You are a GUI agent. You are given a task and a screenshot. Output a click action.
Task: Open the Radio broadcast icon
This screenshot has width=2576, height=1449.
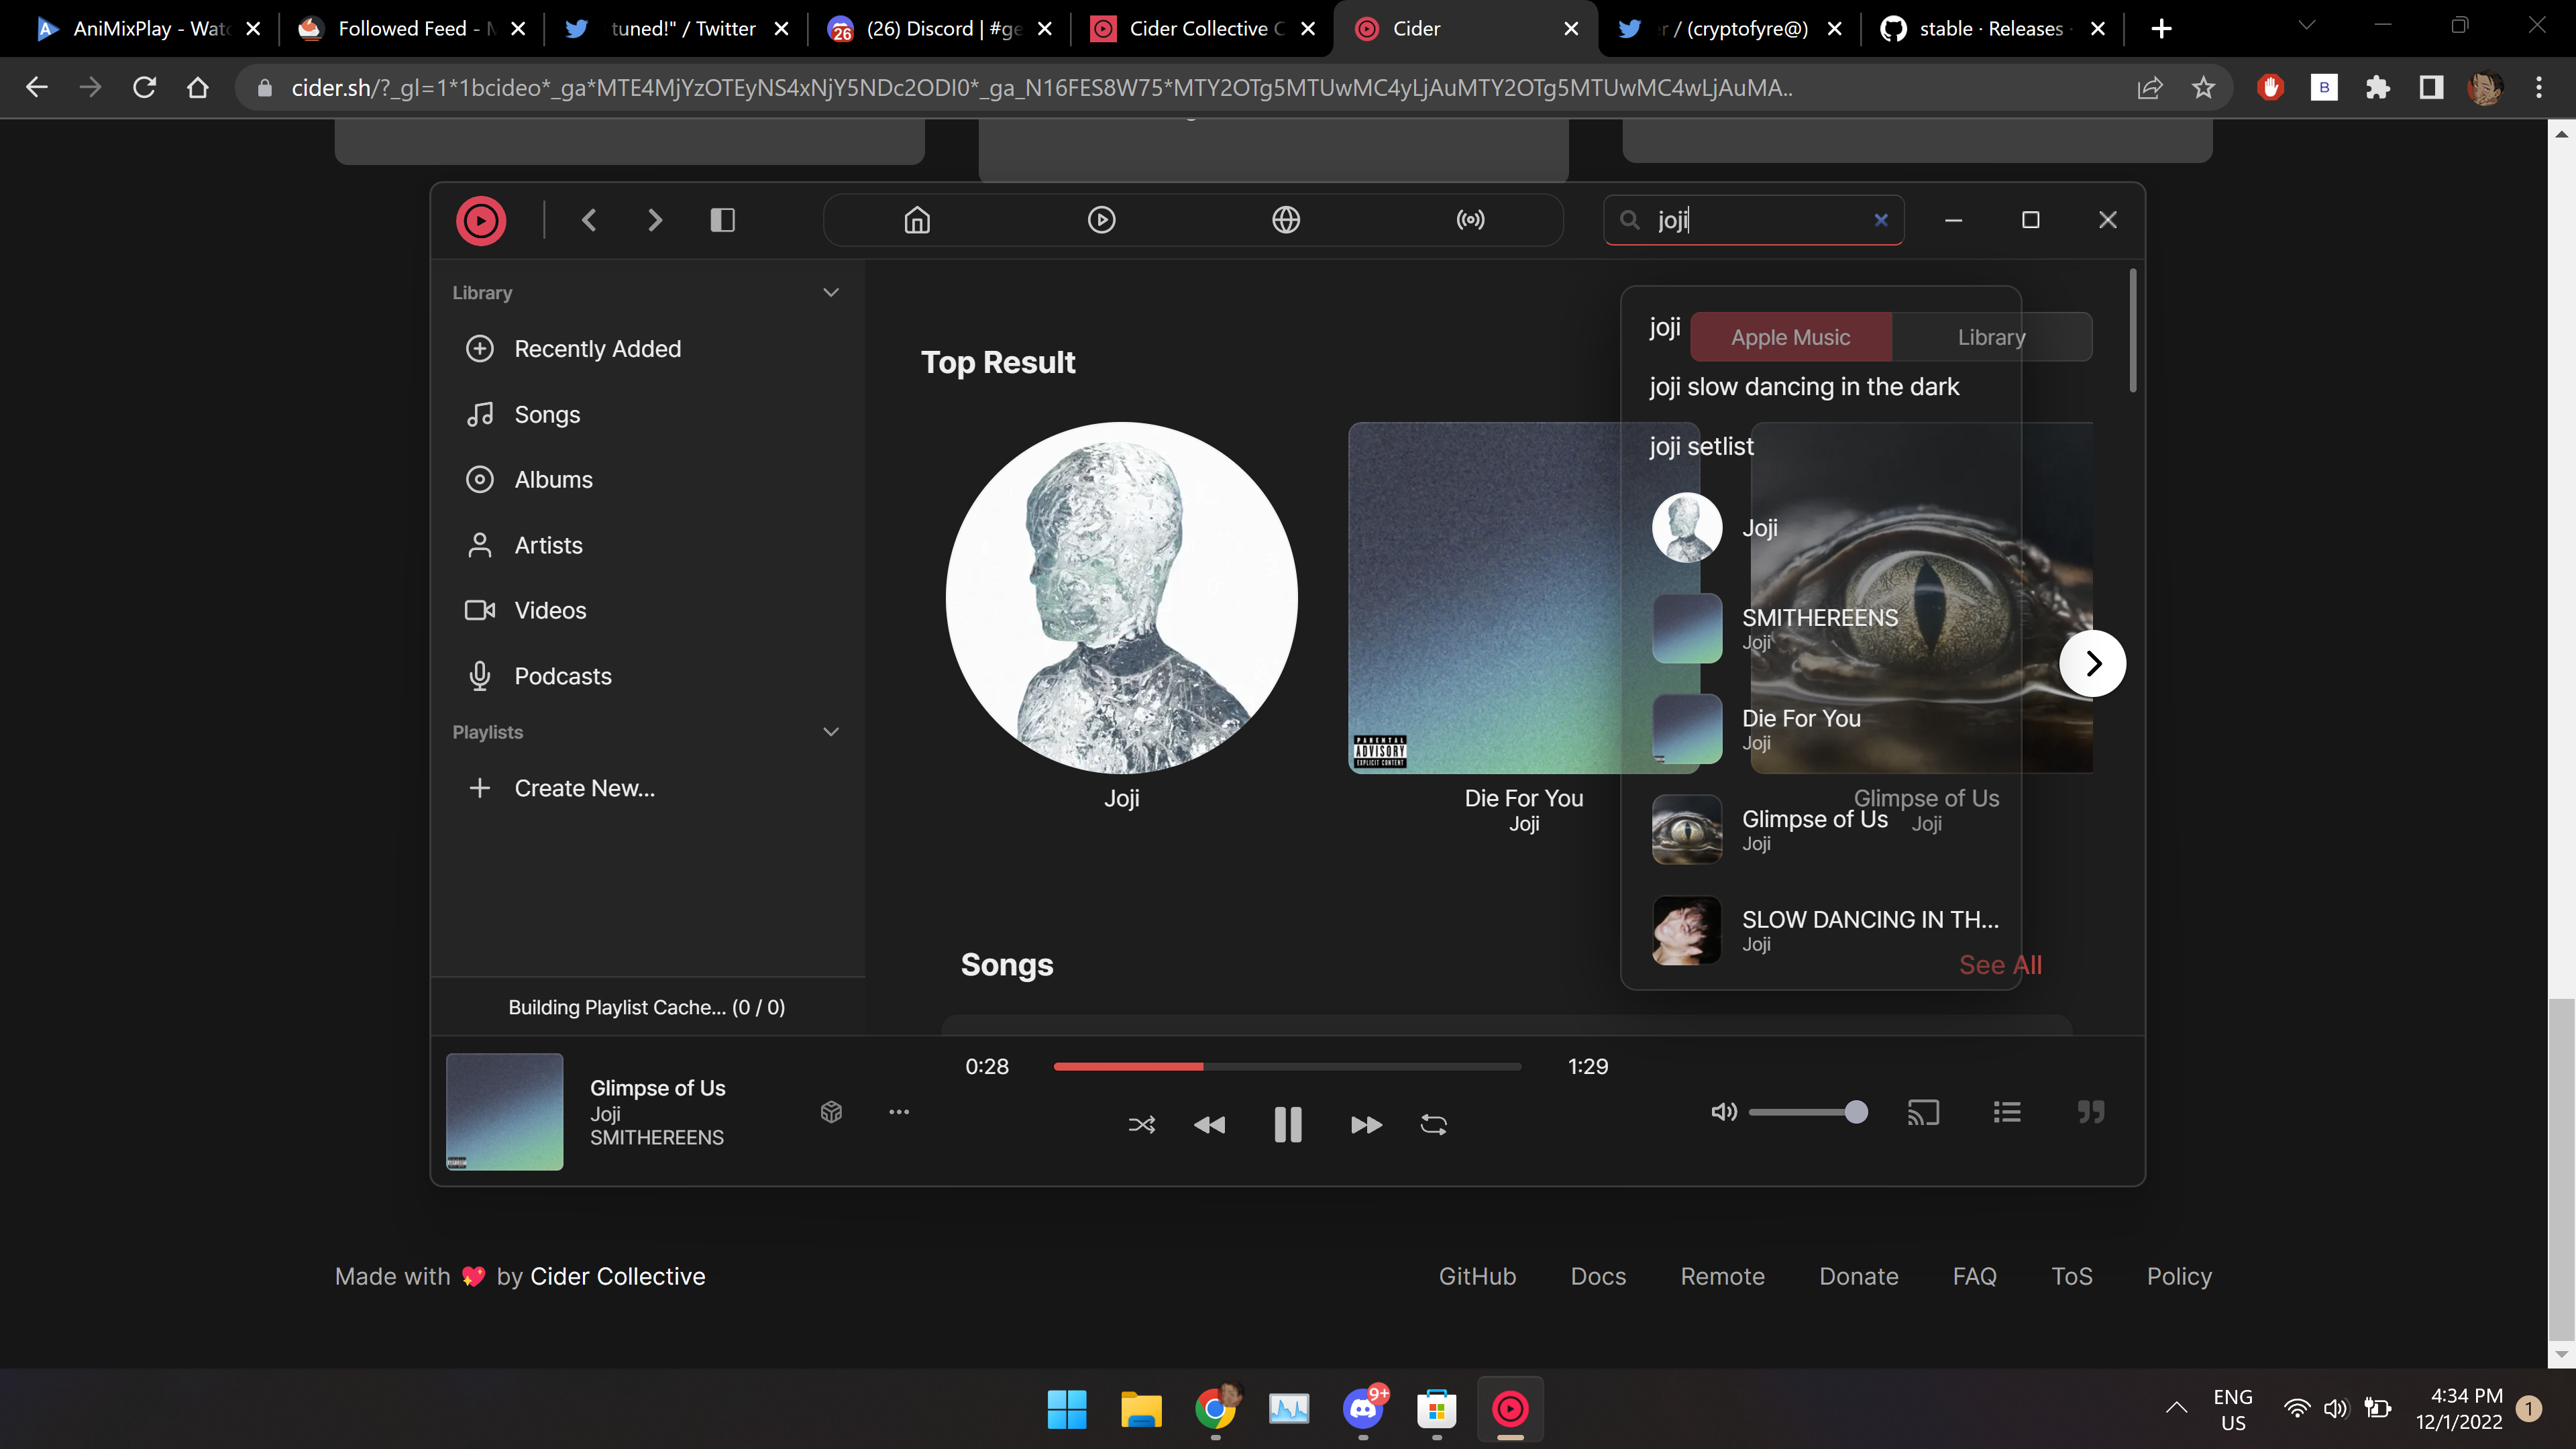[1470, 220]
